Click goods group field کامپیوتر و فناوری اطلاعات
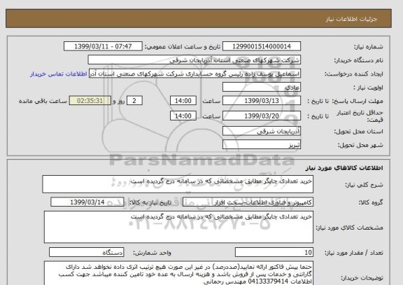Screen dimensions: 403x285 [248, 202]
